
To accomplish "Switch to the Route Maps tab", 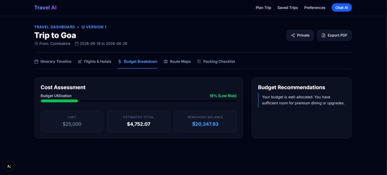I will [177, 62].
